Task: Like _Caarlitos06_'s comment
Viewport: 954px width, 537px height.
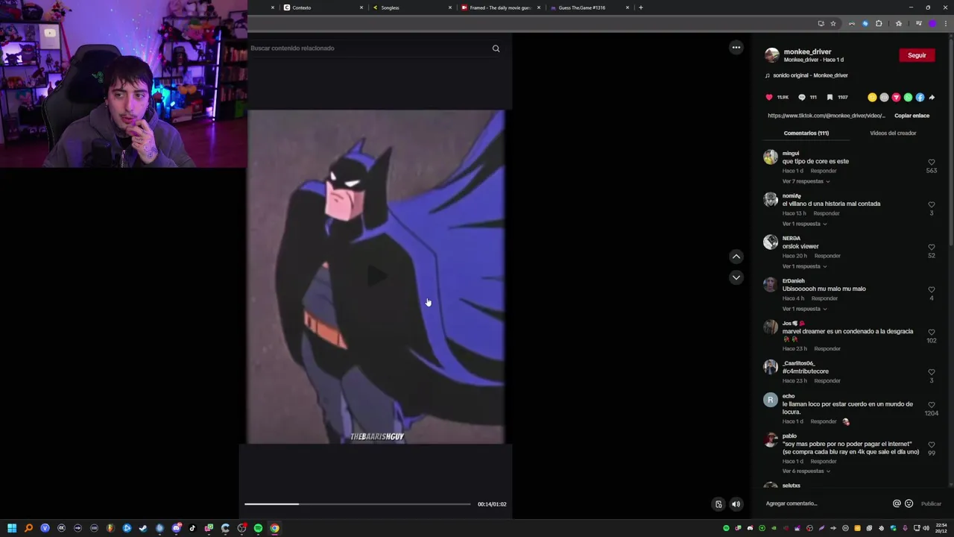Action: pyautogui.click(x=931, y=372)
